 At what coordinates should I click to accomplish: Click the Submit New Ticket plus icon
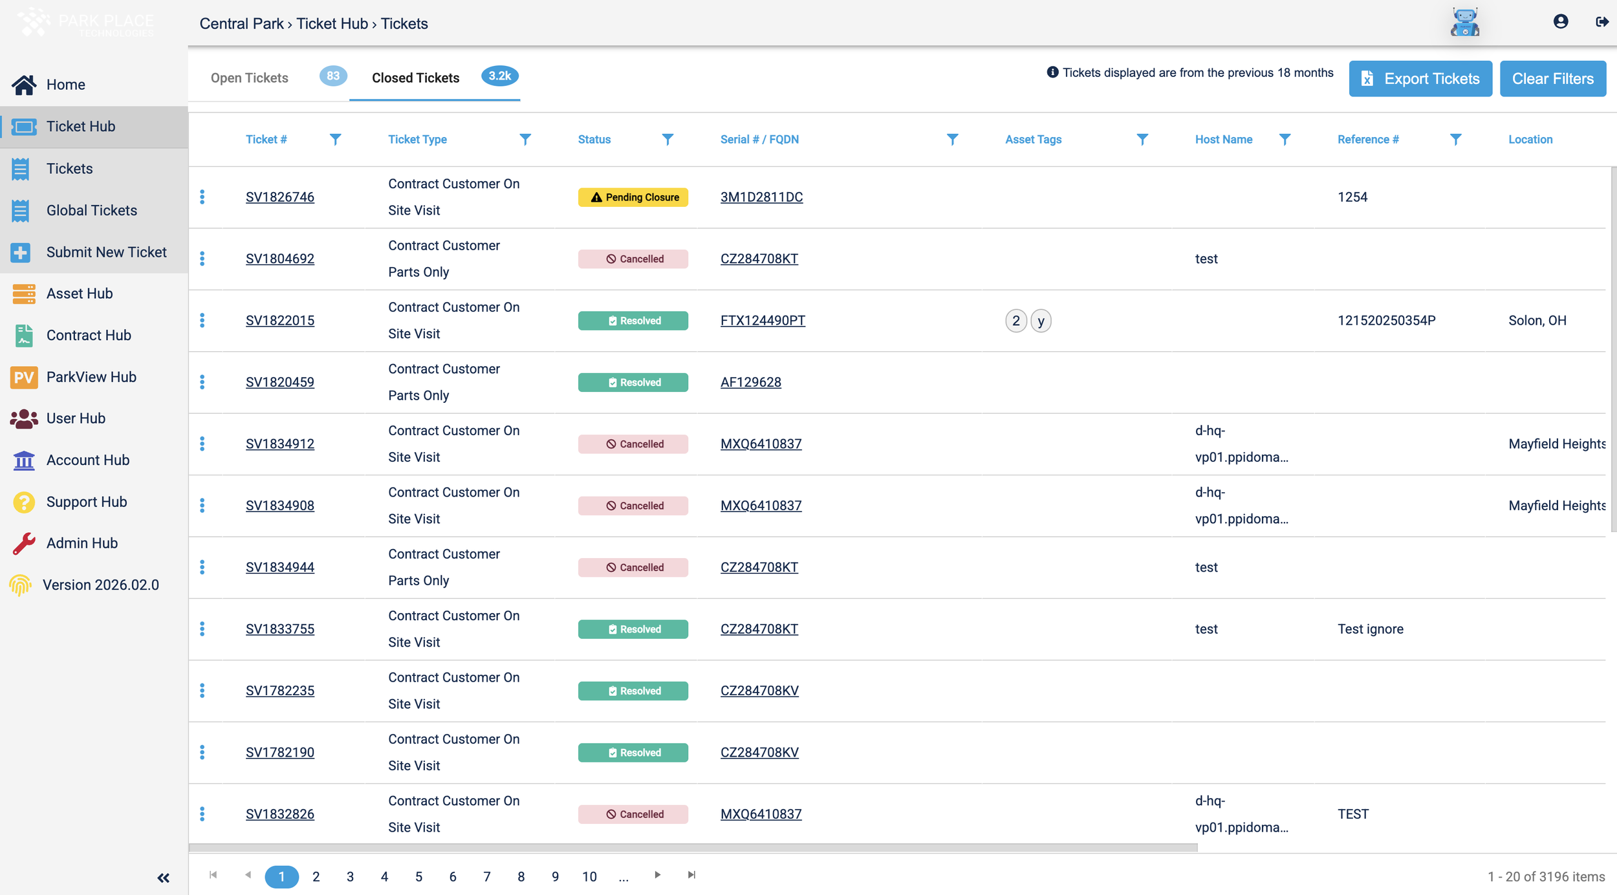(x=20, y=252)
